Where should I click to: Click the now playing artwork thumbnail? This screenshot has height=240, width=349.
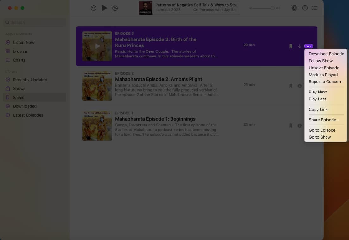point(146,8)
